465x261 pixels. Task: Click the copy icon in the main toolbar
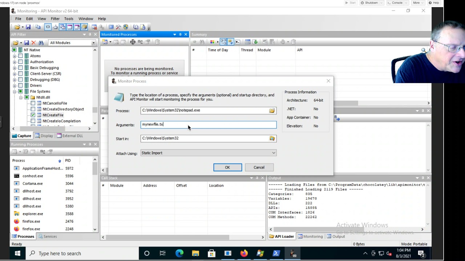[38, 27]
